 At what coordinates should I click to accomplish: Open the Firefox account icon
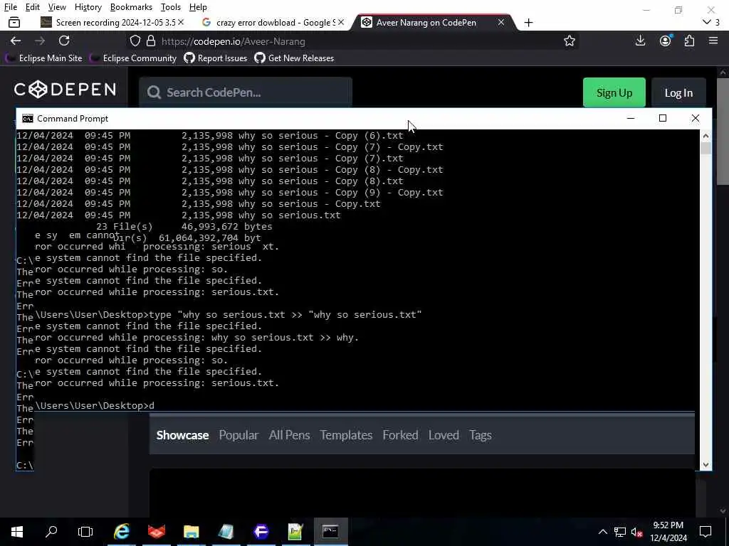coord(666,41)
